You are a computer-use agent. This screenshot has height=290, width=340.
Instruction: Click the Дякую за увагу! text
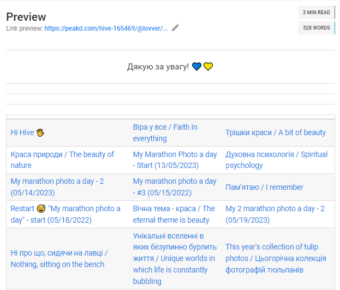158,67
